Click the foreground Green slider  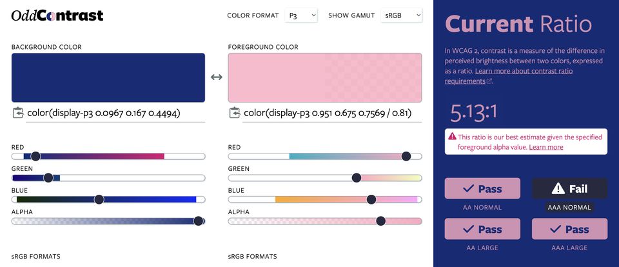tap(325, 178)
